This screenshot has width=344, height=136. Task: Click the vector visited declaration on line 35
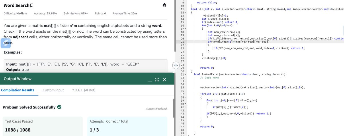[x=252, y=87]
